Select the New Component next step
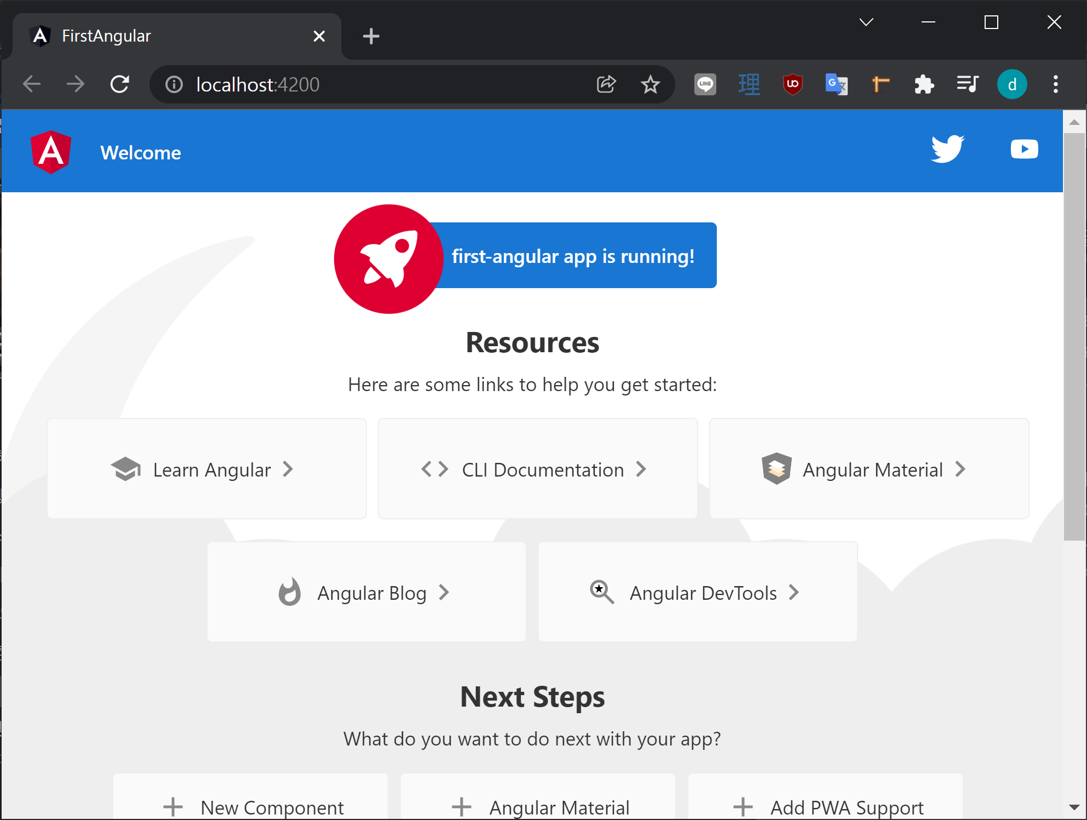 [250, 805]
